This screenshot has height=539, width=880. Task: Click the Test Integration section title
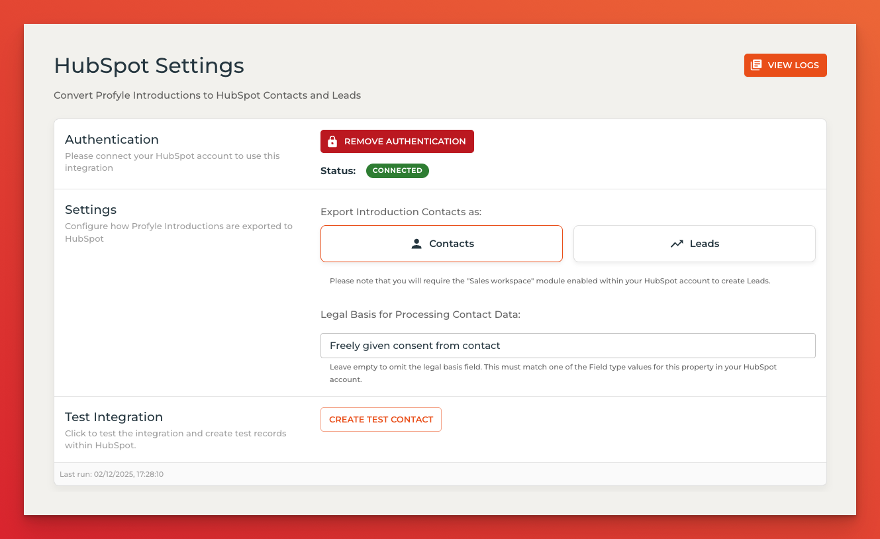point(114,417)
